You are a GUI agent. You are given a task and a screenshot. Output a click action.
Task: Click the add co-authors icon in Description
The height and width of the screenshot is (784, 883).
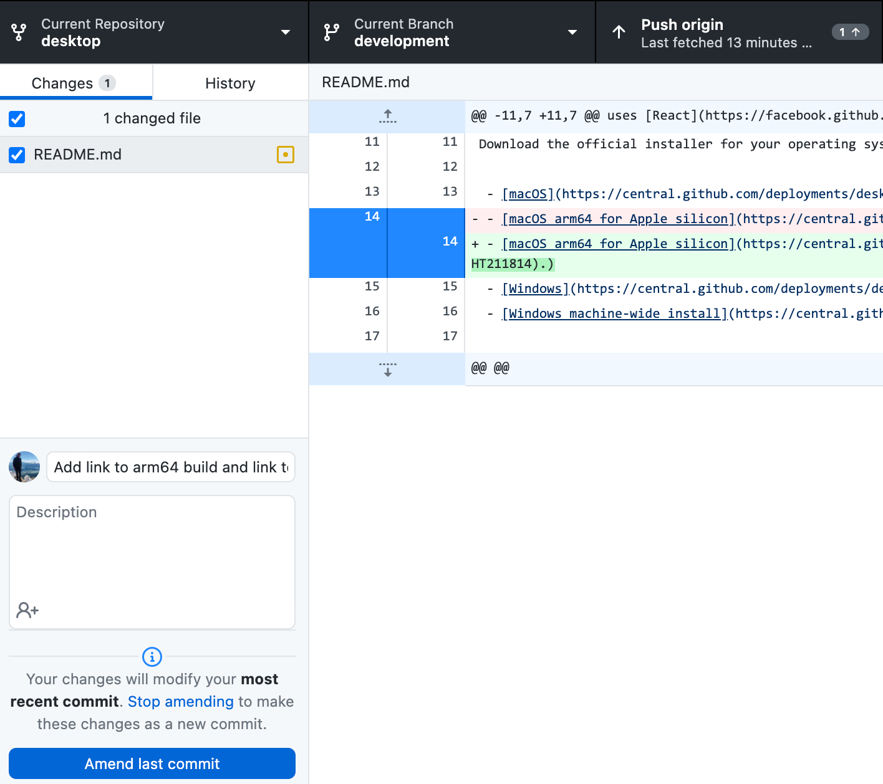coord(27,610)
